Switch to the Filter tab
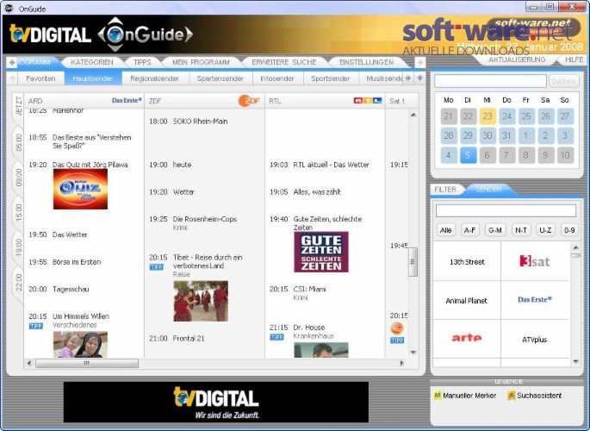Viewport: 590px width, 431px height. point(445,190)
